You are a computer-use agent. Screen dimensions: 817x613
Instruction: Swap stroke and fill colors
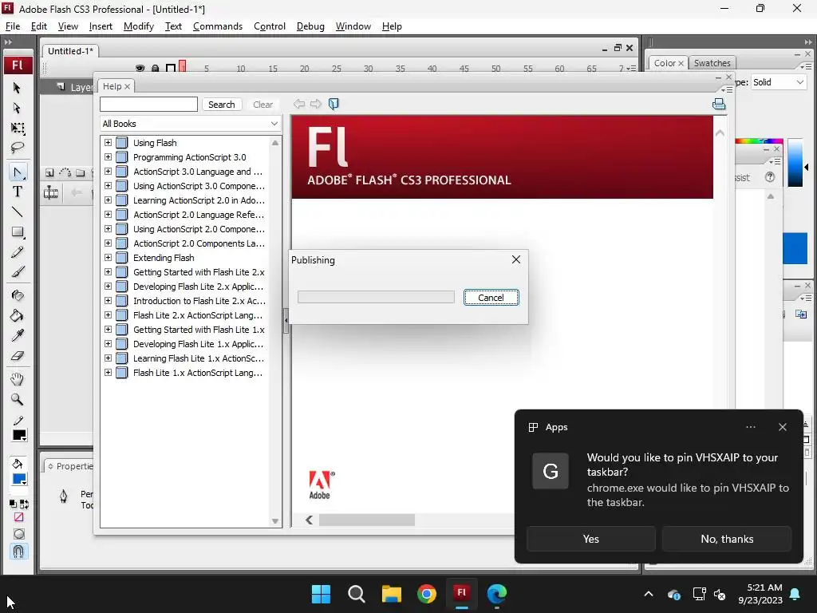[24, 504]
